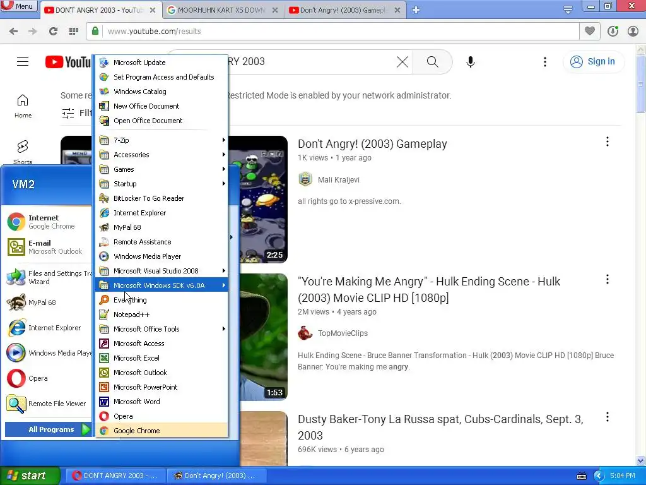646x485 pixels.
Task: Open YouTube settings three-dot menu
Action: 545,62
